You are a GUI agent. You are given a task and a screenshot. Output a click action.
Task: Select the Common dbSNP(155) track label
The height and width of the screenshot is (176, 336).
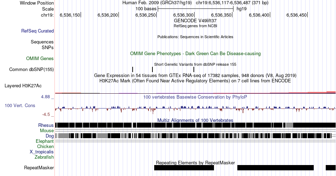point(31,69)
